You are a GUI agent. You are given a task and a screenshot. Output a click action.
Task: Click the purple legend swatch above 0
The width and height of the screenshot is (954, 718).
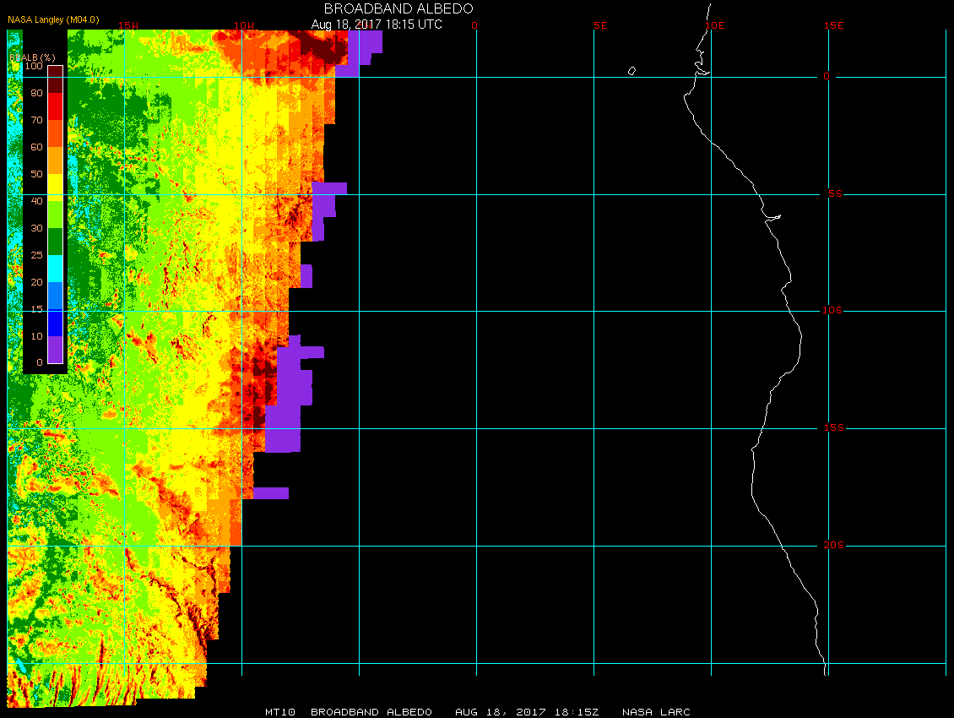pos(56,350)
